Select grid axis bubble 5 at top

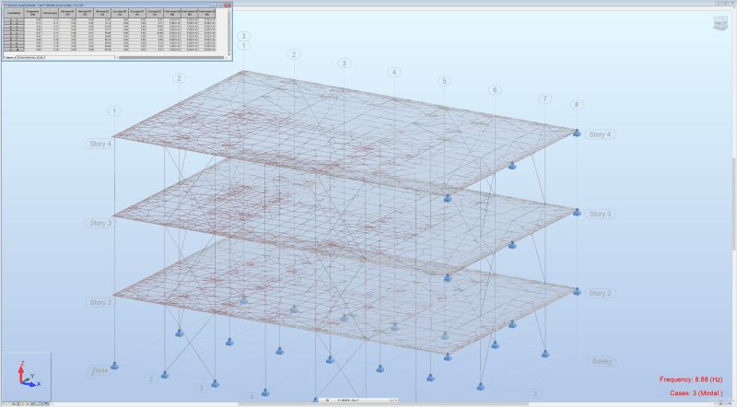(x=445, y=81)
